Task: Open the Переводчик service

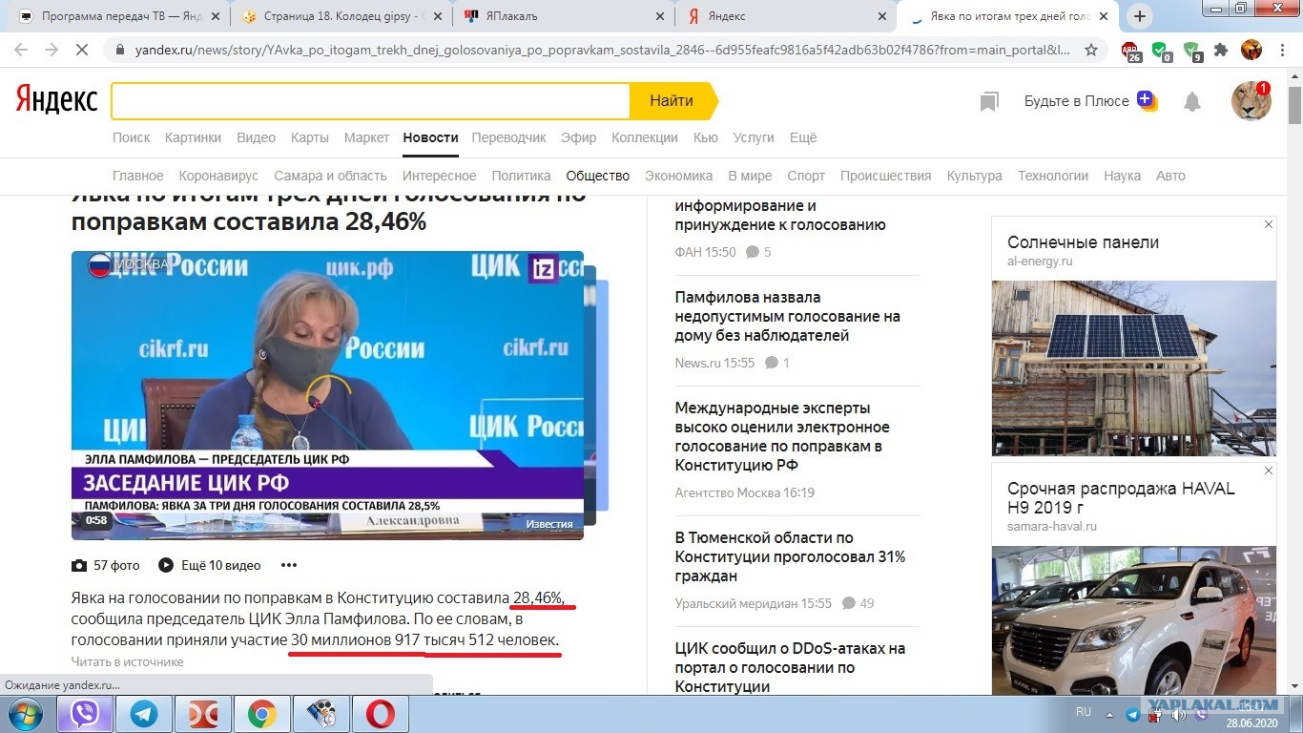Action: (508, 137)
